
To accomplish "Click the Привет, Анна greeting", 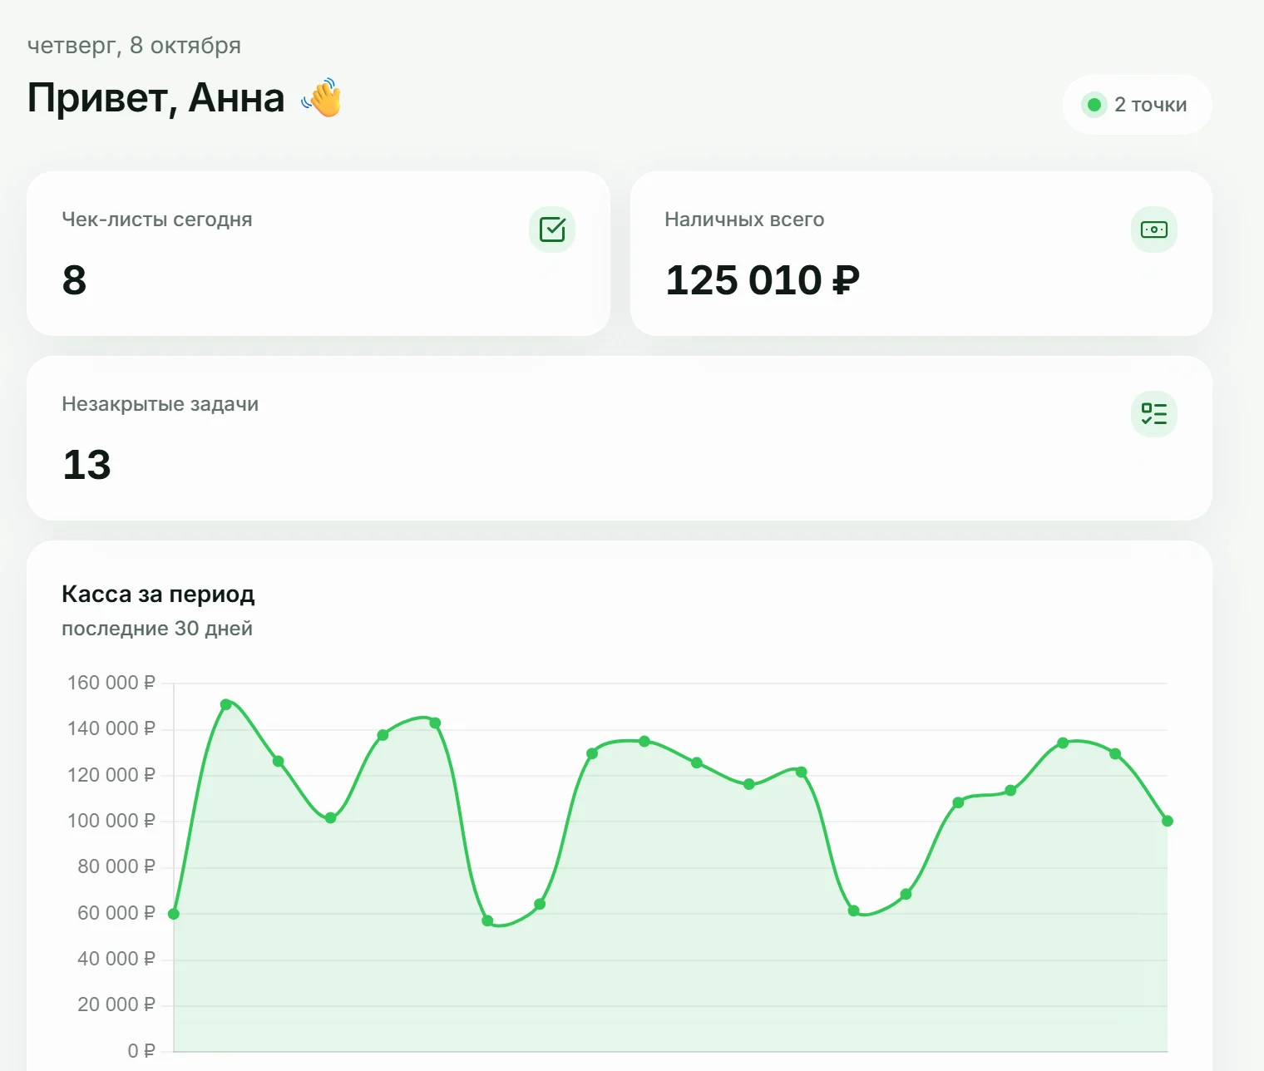I will click(x=156, y=98).
